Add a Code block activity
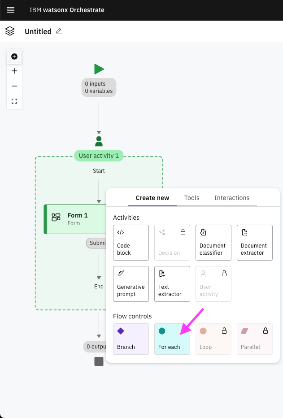The image size is (283, 418). click(x=131, y=243)
